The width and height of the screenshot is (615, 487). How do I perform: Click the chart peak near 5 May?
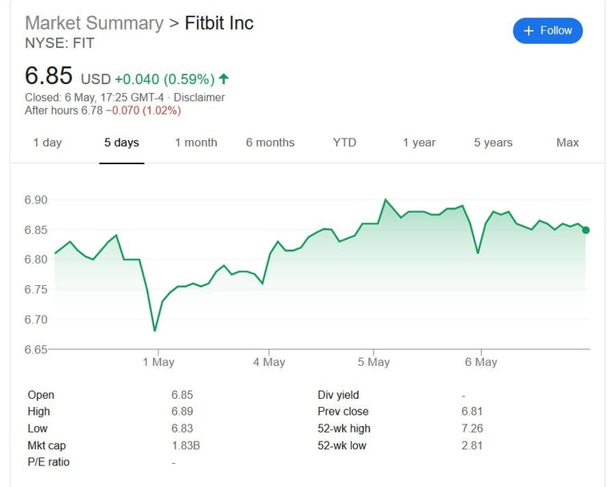386,199
